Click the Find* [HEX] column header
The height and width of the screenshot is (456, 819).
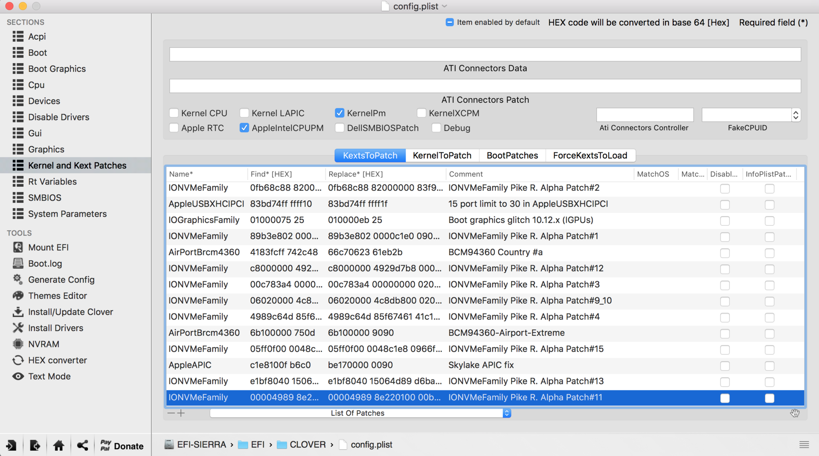tap(286, 174)
